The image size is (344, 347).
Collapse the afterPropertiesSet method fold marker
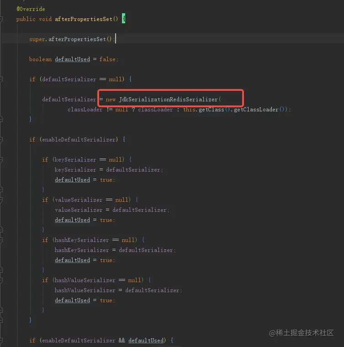point(1,19)
